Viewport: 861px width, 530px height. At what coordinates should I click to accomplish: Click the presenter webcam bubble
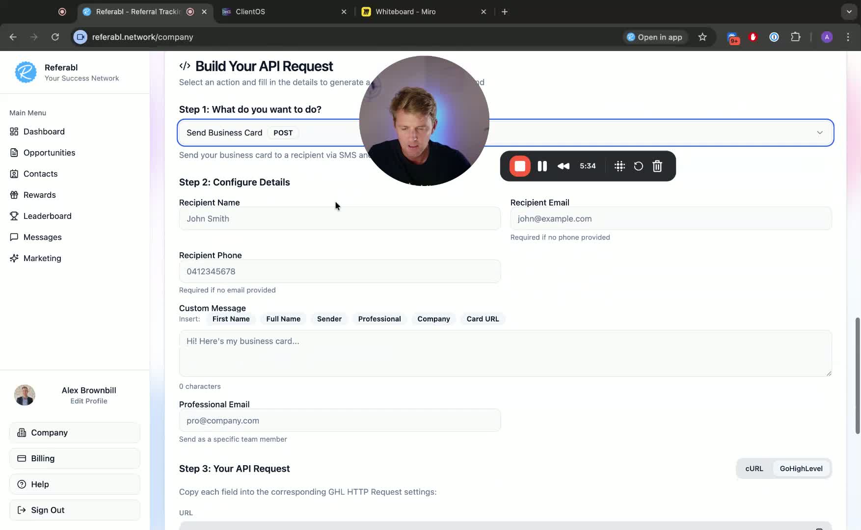coord(424,121)
